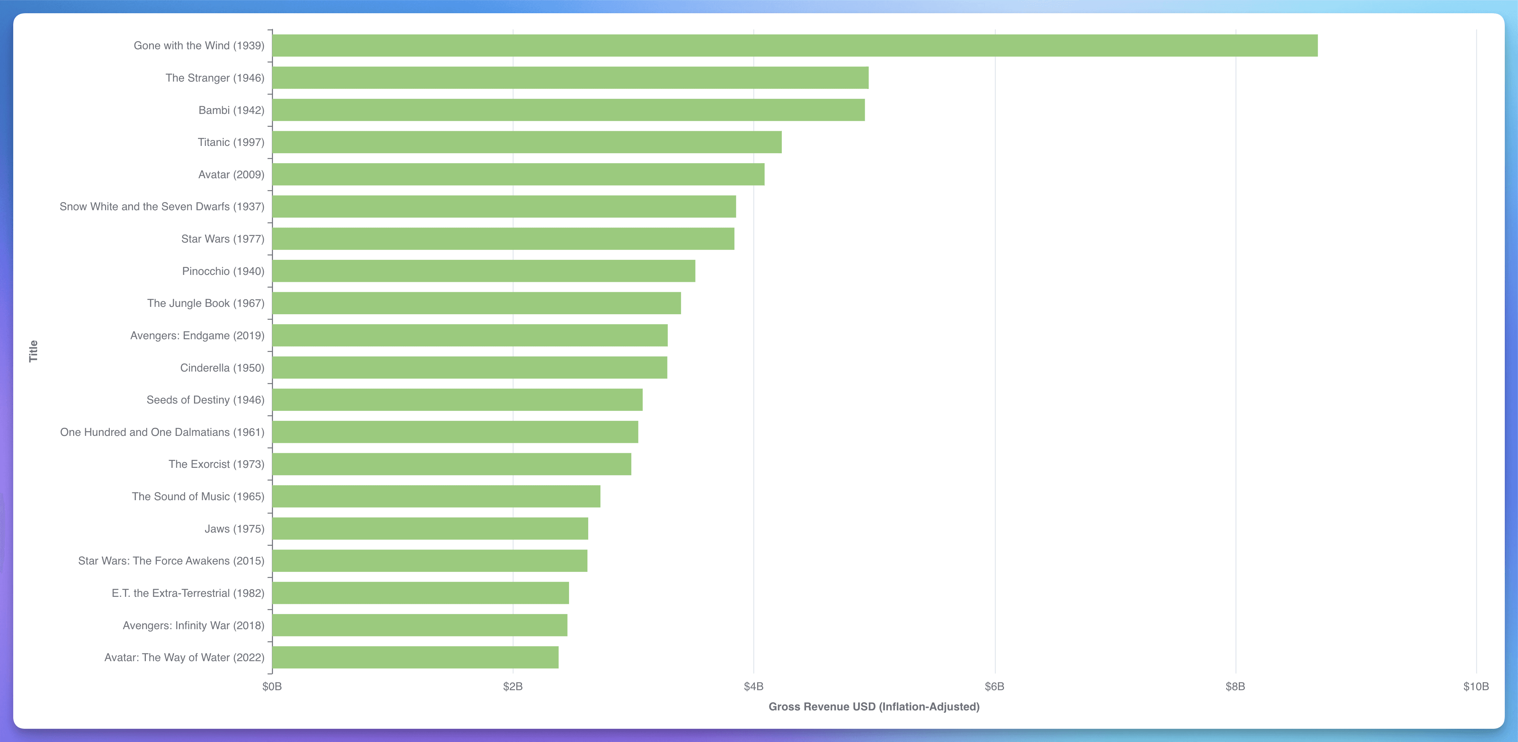Click 'The Sound of Music (1965)' label
The image size is (1518, 742).
198,496
